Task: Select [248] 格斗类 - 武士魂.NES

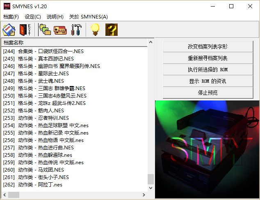Action: (33, 81)
